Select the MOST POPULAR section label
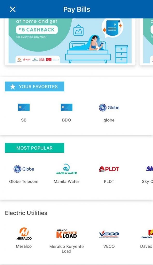153x265 pixels. pos(34,148)
